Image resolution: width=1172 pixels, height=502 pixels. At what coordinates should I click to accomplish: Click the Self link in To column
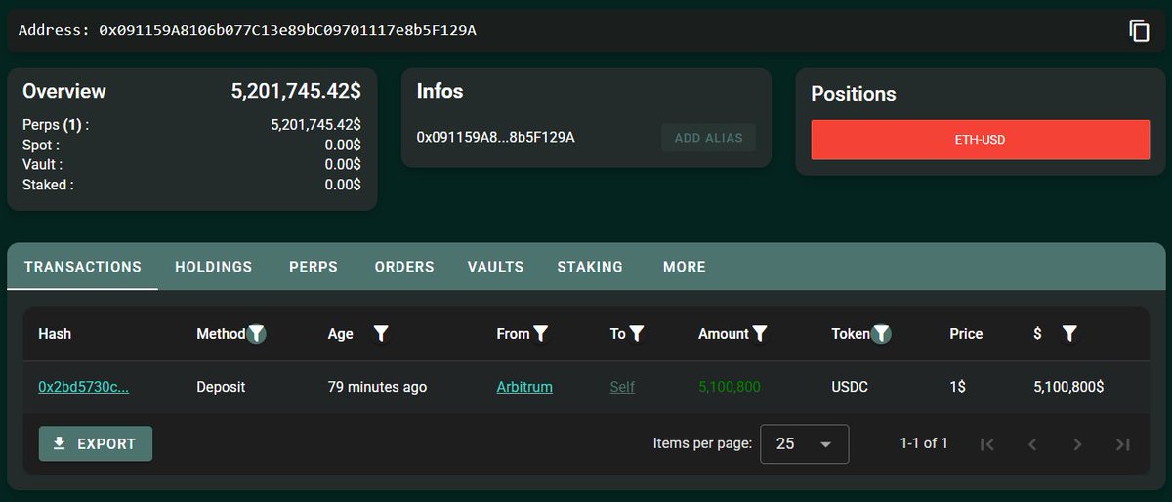[x=622, y=387]
